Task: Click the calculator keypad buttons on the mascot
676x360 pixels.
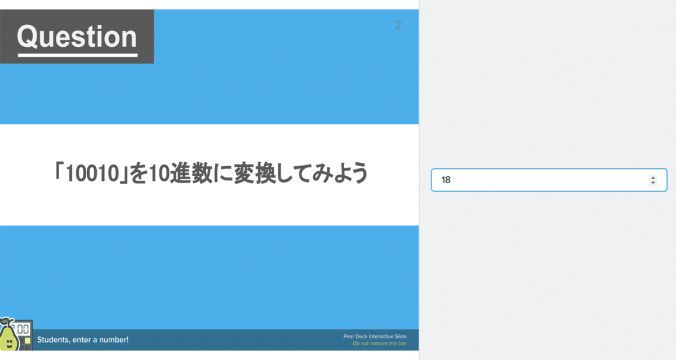Action: (x=26, y=345)
